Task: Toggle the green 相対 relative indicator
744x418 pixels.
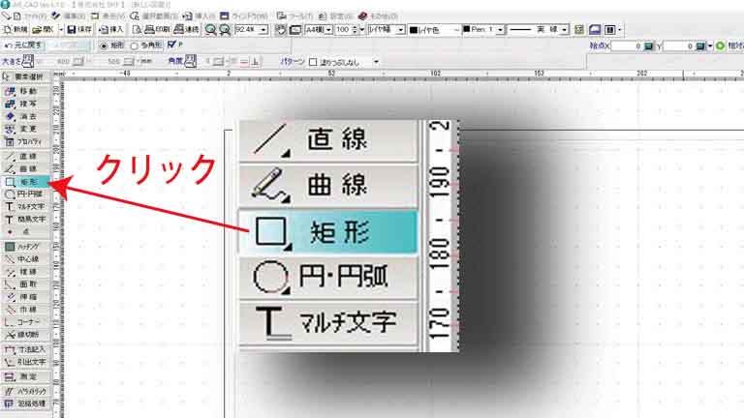Action: tap(721, 46)
